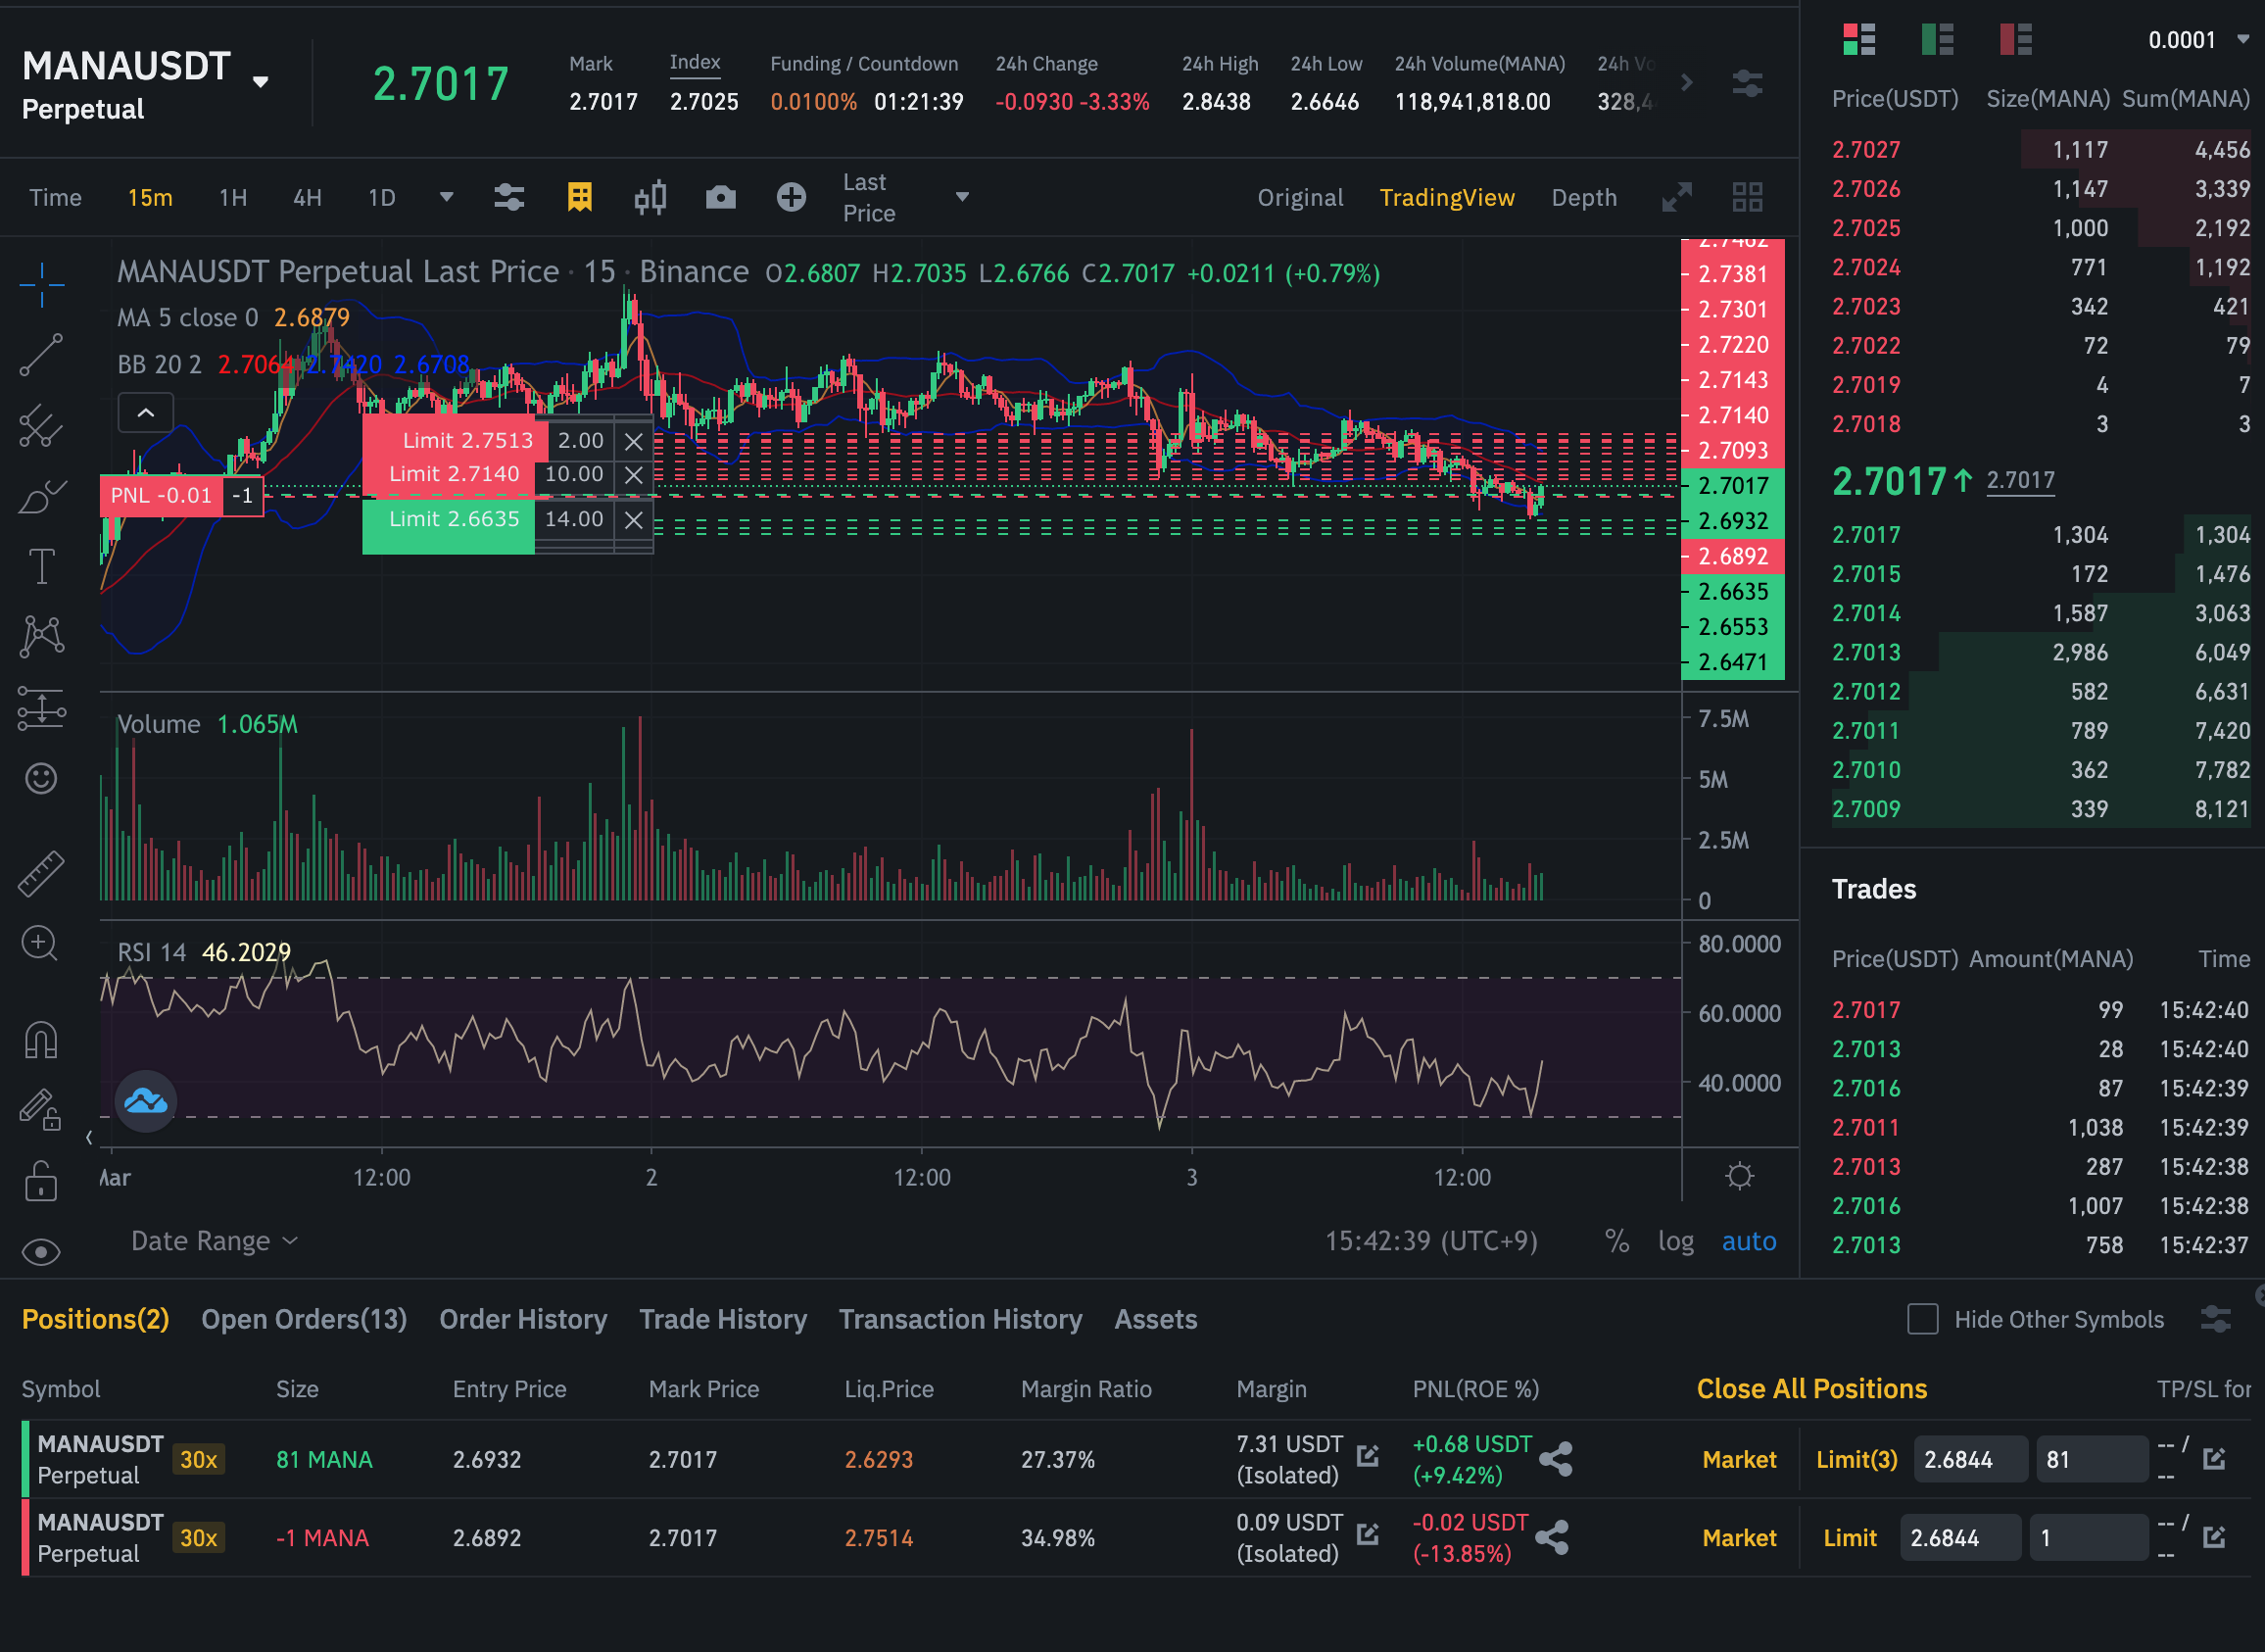Switch to the Depth chart view
This screenshot has width=2265, height=1652.
(1583, 197)
